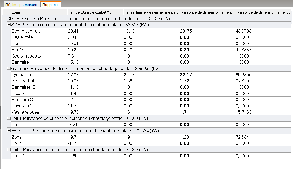Collapse the Extension group
Image resolution: width=293 pixels, height=169 pixels.
(x=9, y=131)
